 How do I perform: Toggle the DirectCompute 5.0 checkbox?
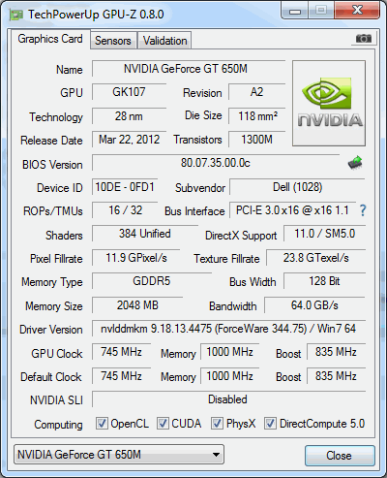pyautogui.click(x=270, y=423)
